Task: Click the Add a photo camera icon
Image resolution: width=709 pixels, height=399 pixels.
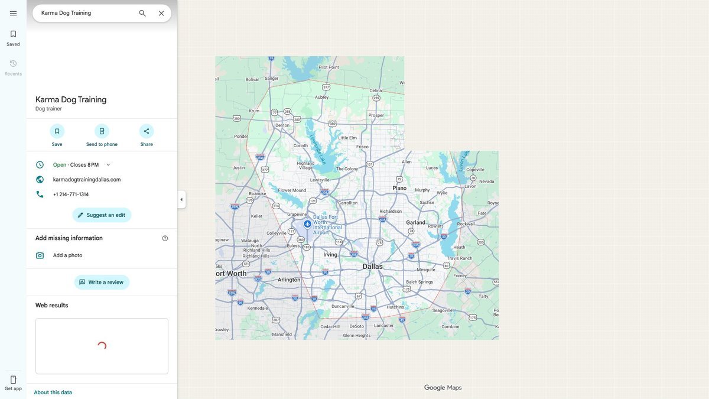Action: (40, 255)
